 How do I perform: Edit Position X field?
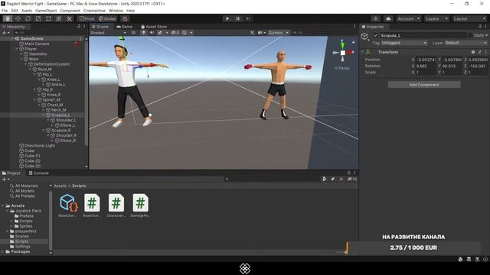(426, 60)
